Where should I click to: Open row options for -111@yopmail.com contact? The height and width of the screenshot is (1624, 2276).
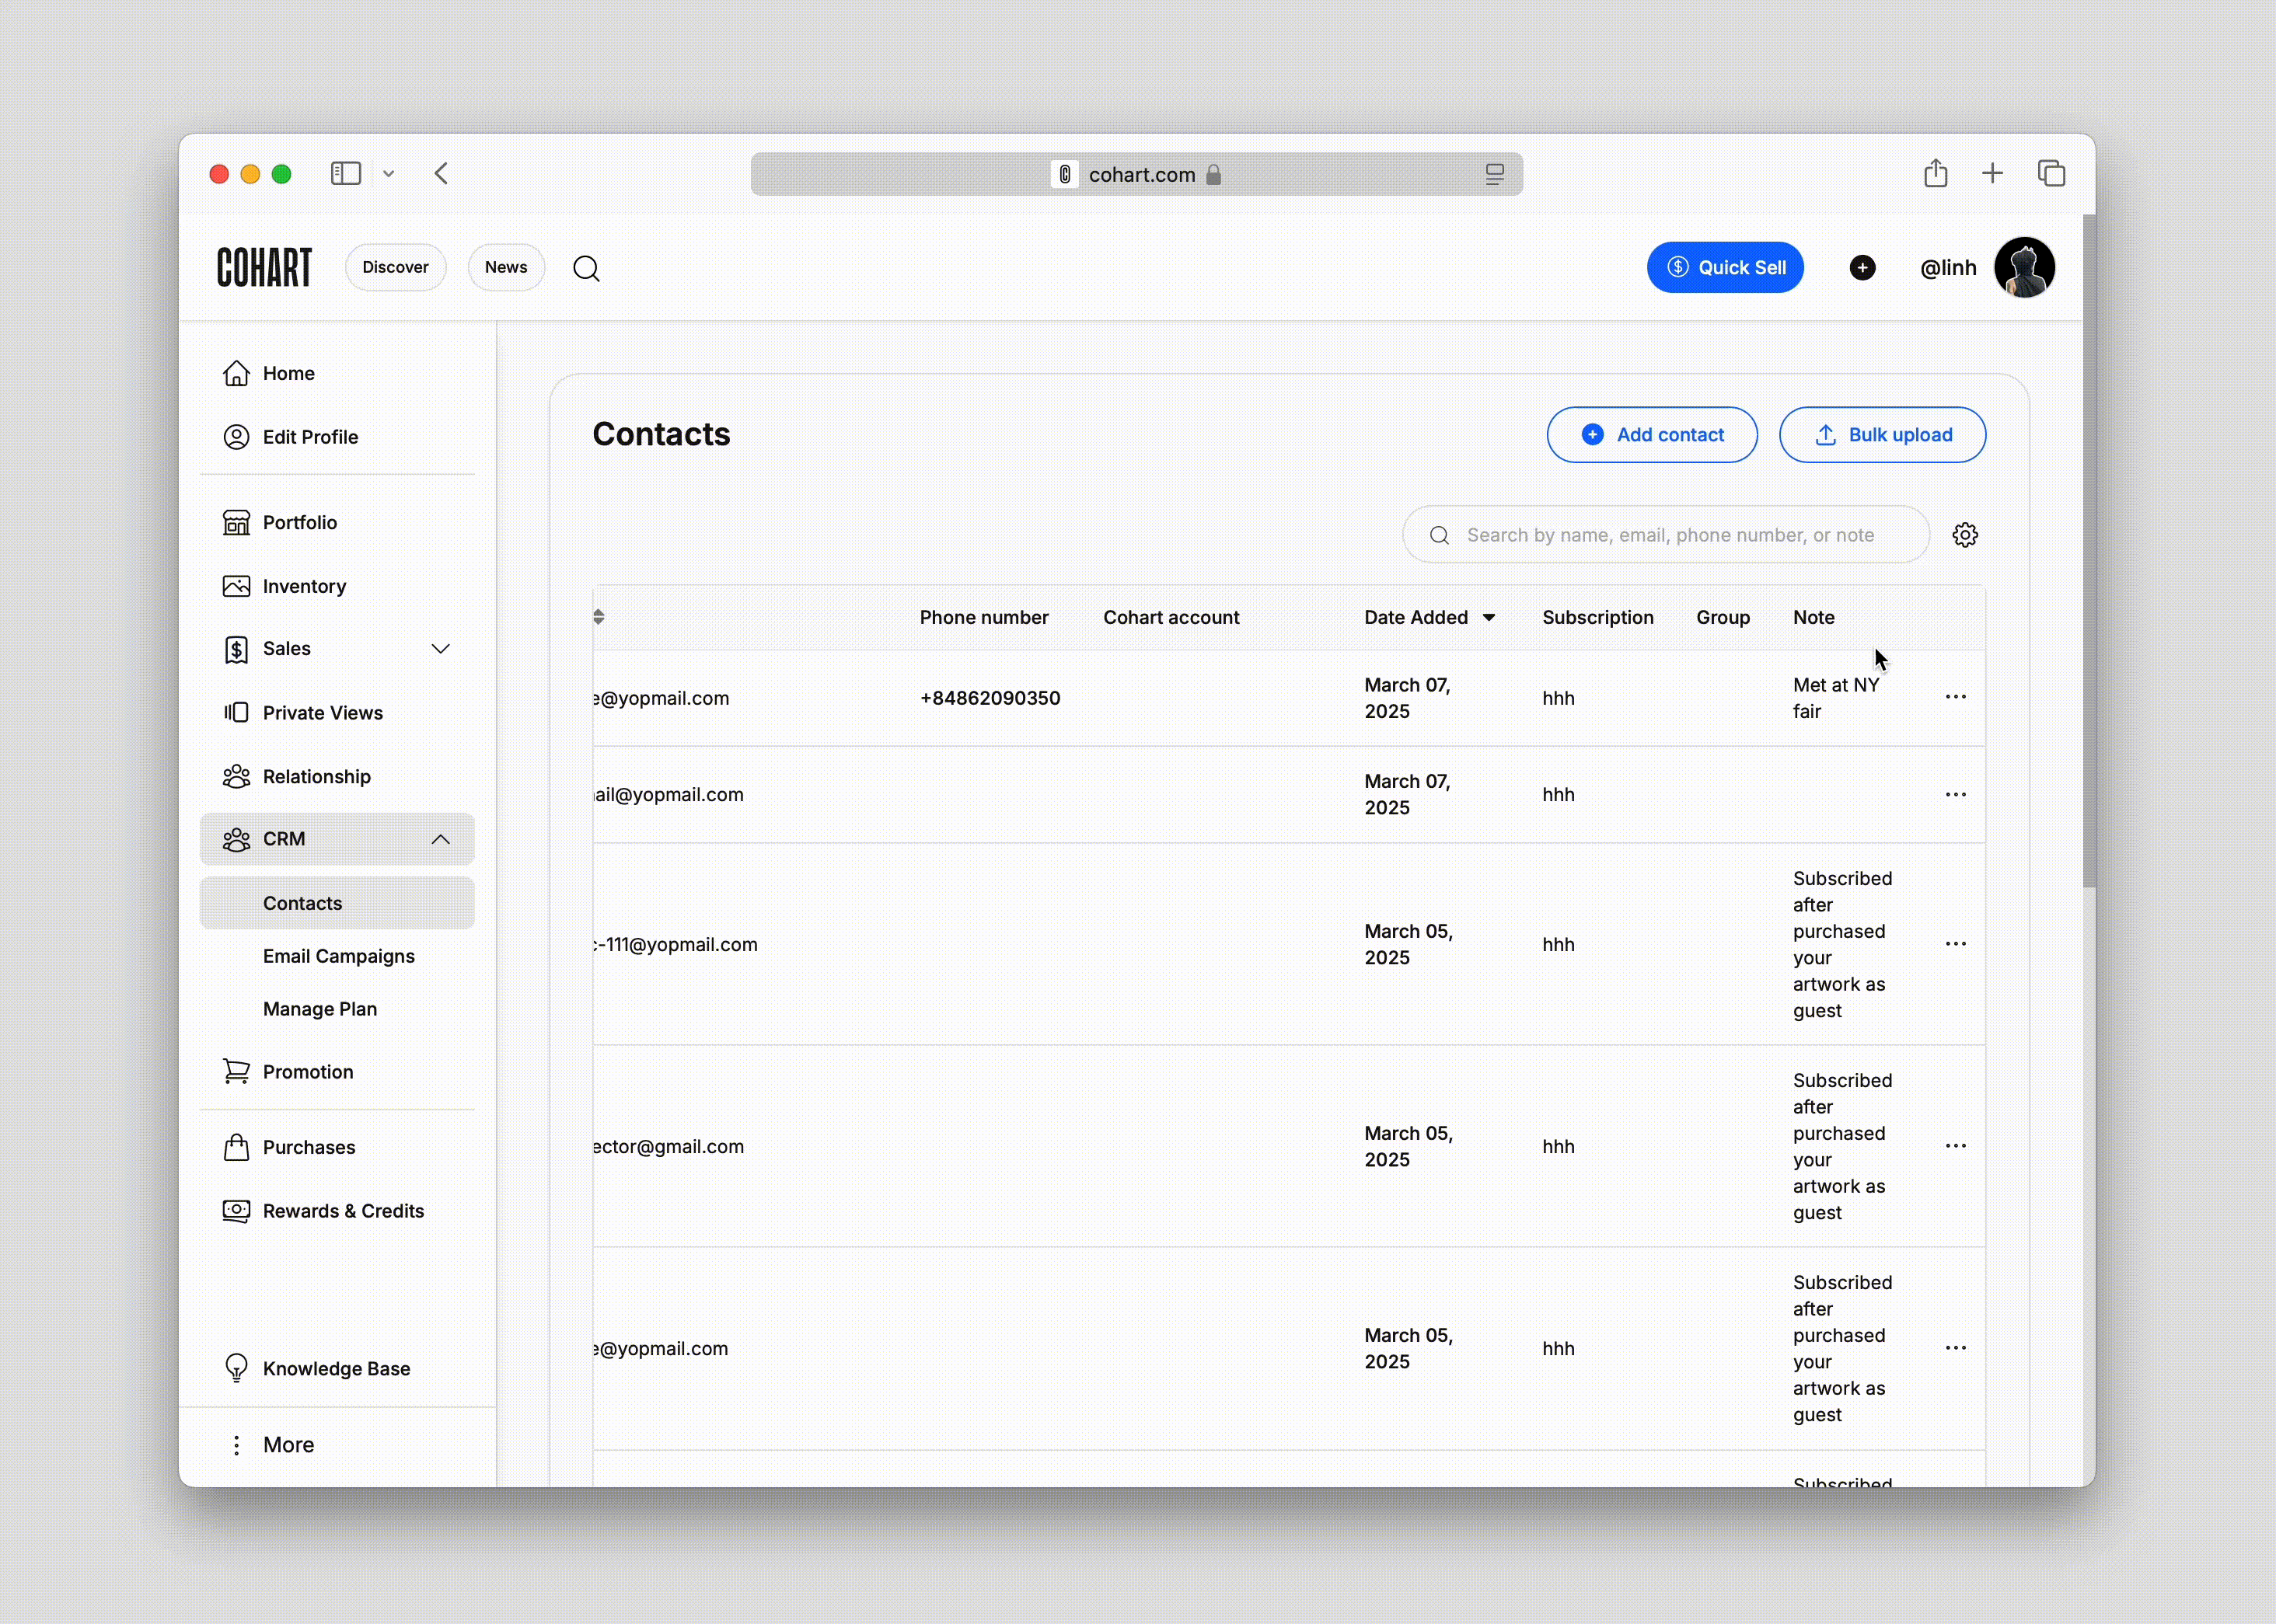pyautogui.click(x=1955, y=944)
